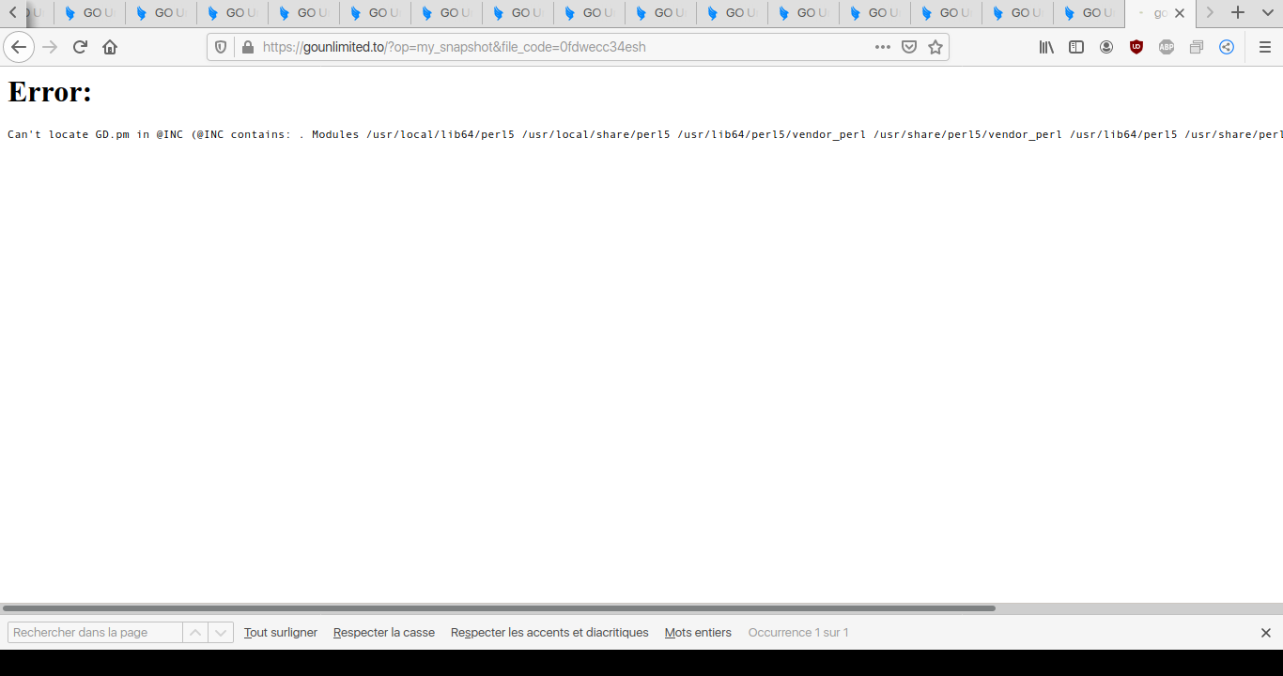The width and height of the screenshot is (1283, 676).
Task: Open the Adblock Plus extension icon
Action: pos(1167,47)
